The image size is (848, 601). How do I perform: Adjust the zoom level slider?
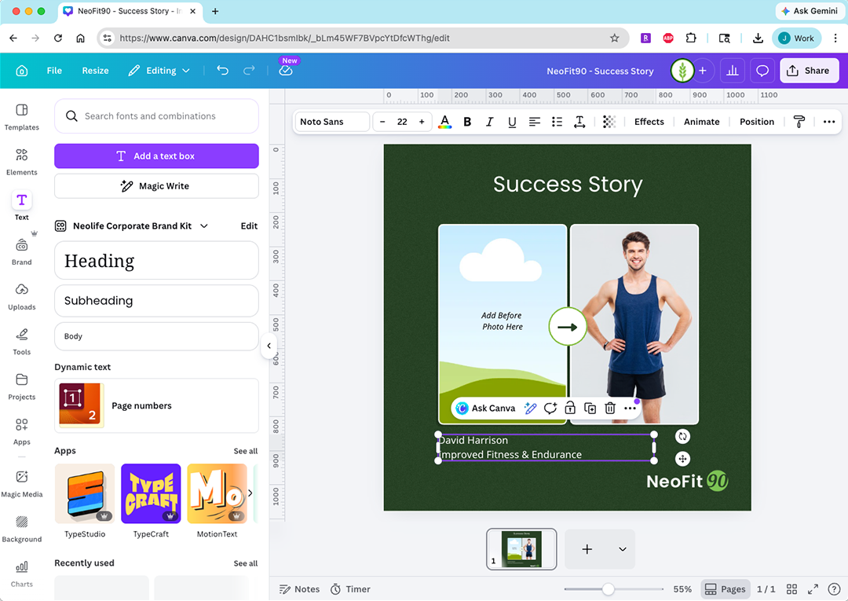[608, 589]
